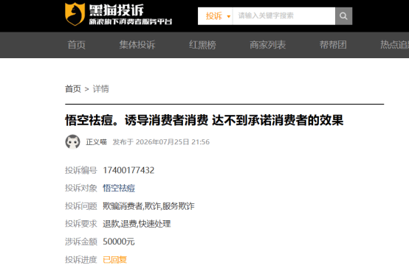Click the 黑猫投诉 shield logo icon
Screen dimensions: 409x271
[x=75, y=14]
